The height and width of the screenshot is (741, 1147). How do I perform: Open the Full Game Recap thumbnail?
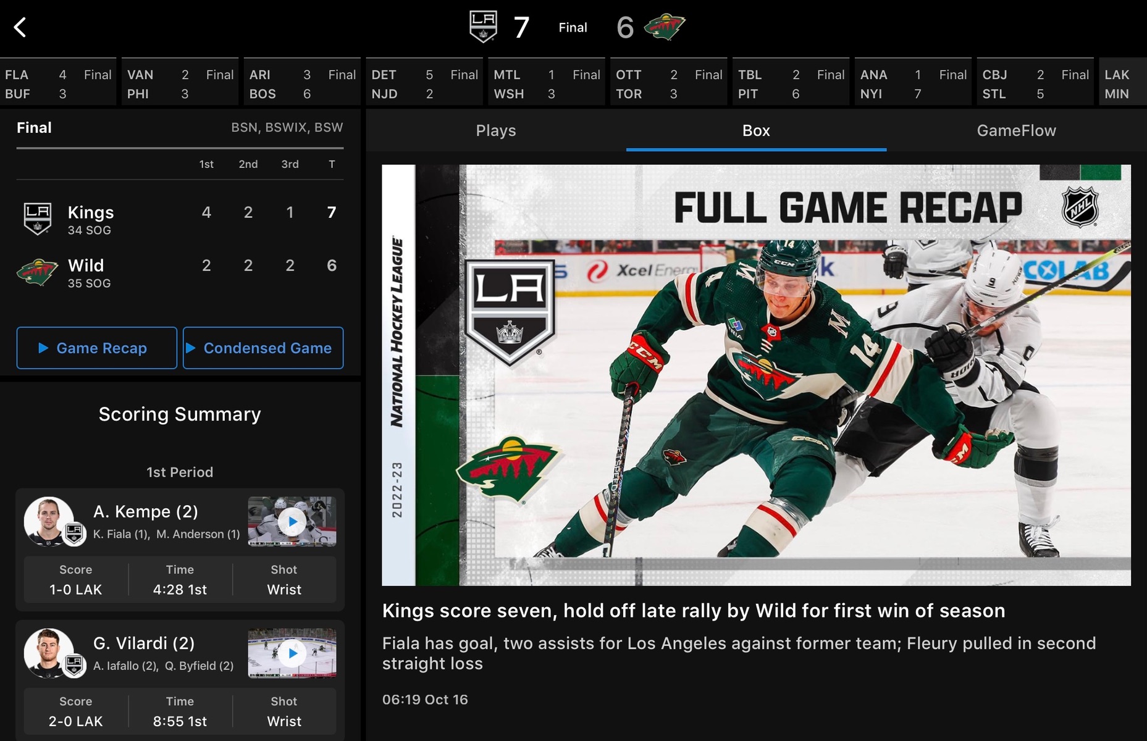tap(755, 375)
